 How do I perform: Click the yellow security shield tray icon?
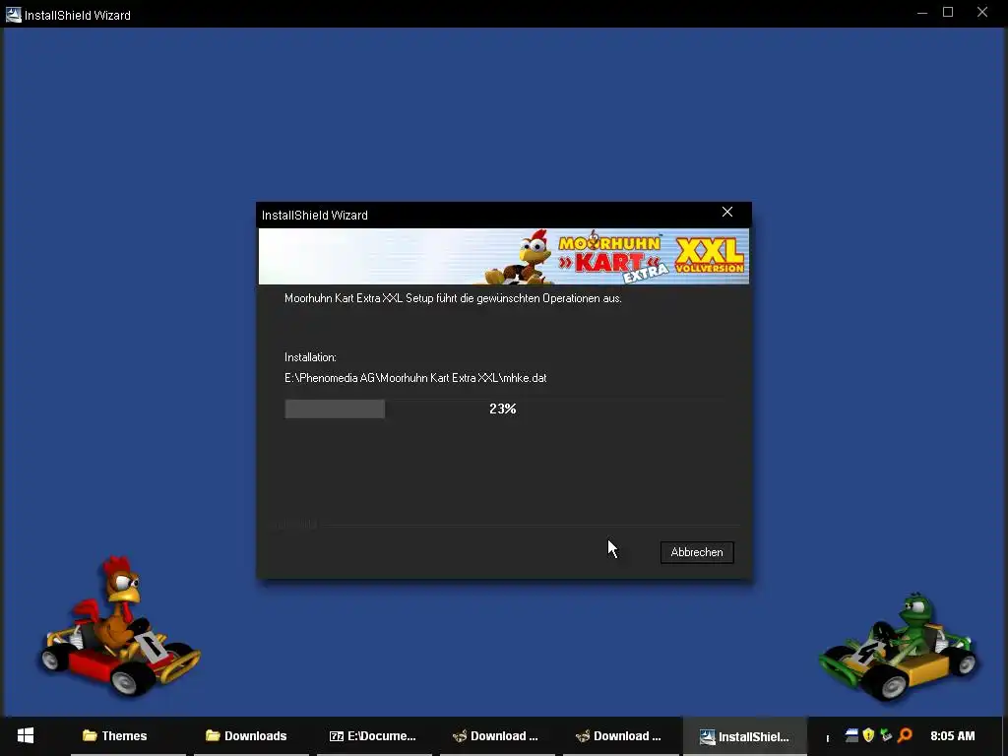tap(868, 734)
